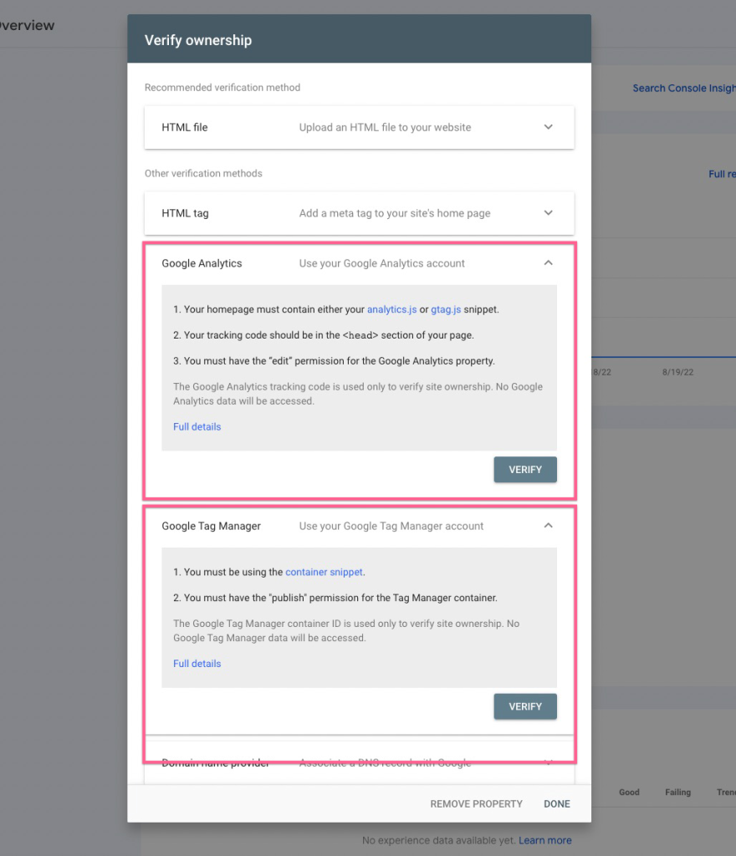Click VERIFY in Google Analytics section

pyautogui.click(x=525, y=470)
